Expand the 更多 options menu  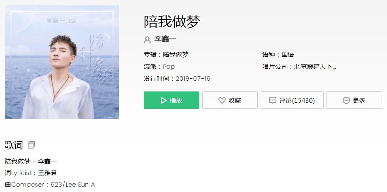click(x=354, y=100)
